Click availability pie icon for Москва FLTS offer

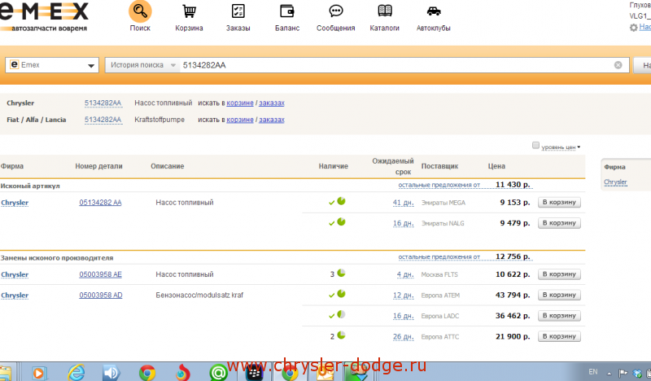(x=341, y=273)
